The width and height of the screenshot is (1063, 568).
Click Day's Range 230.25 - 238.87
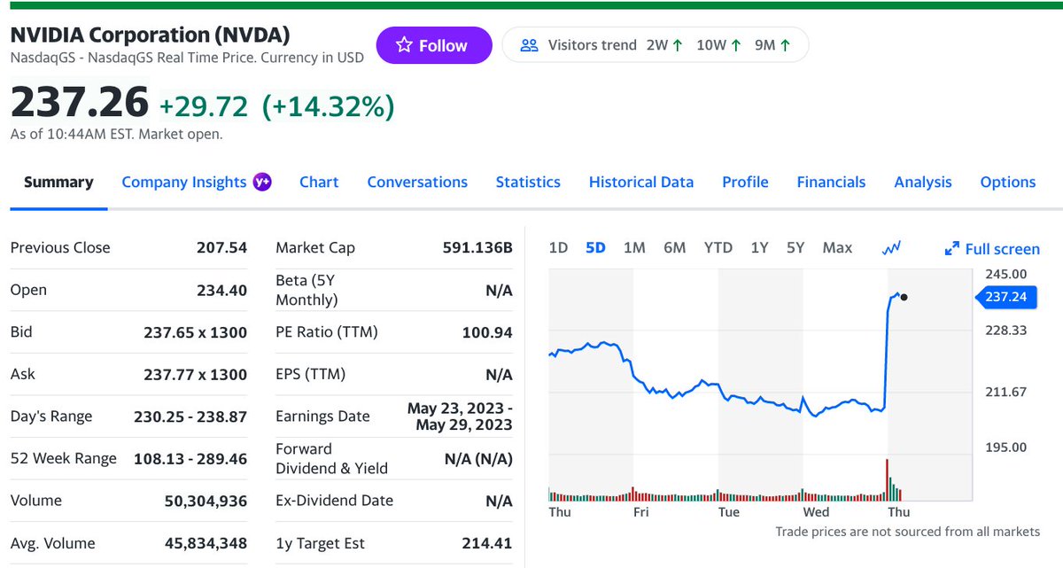click(190, 416)
